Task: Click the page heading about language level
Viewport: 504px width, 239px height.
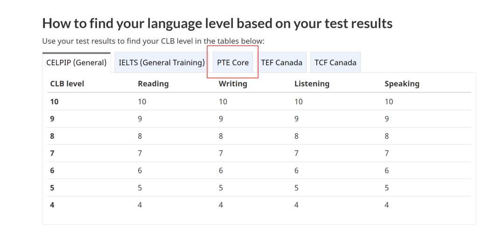Action: pos(217,23)
